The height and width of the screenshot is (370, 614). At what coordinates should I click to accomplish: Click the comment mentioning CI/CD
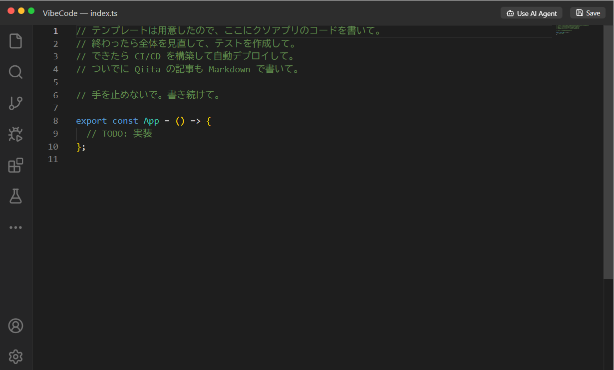[185, 56]
